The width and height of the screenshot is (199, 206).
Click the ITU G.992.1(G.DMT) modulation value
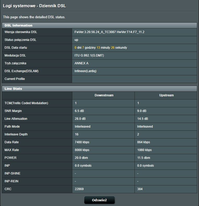pos(89,55)
